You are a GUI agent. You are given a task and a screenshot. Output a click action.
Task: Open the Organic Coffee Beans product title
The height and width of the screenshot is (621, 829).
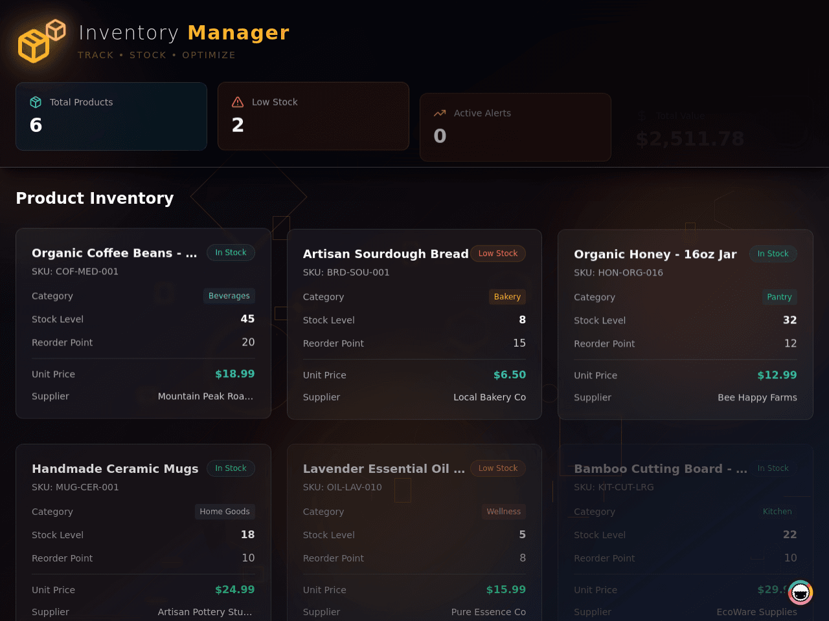(114, 253)
